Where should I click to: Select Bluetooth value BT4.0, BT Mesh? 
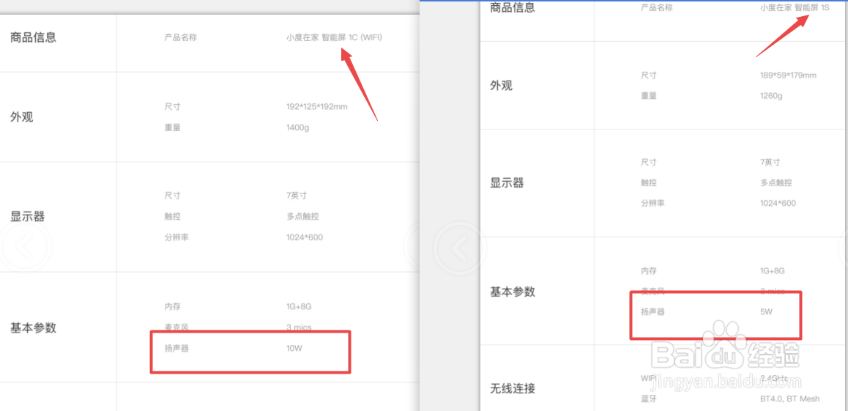point(789,399)
